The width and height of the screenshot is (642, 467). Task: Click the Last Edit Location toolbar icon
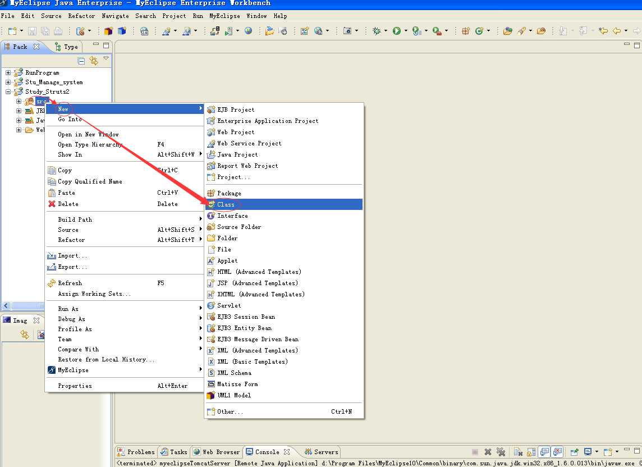[x=603, y=31]
